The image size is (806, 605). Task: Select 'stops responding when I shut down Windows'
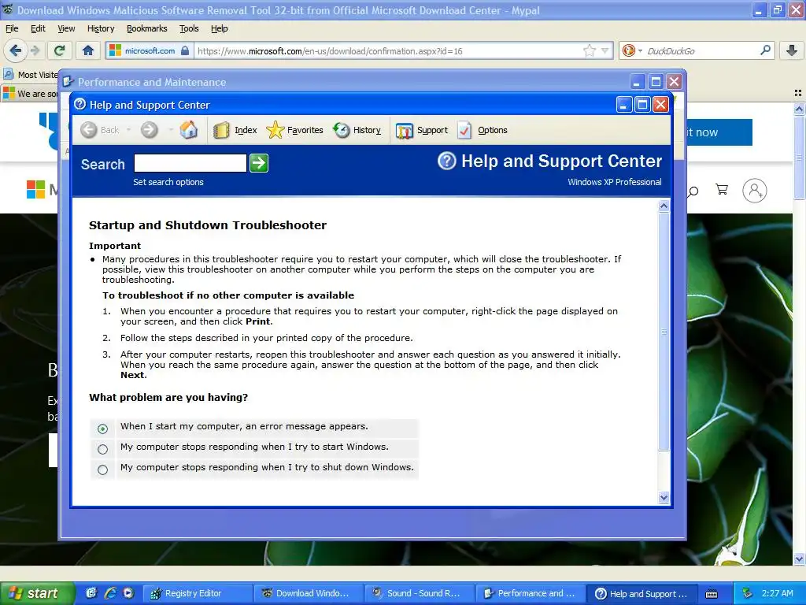coord(102,470)
